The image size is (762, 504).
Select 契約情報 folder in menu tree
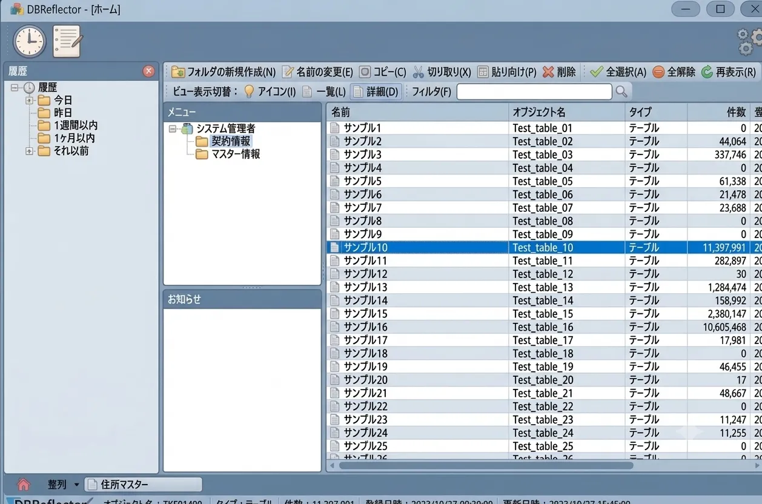point(223,141)
